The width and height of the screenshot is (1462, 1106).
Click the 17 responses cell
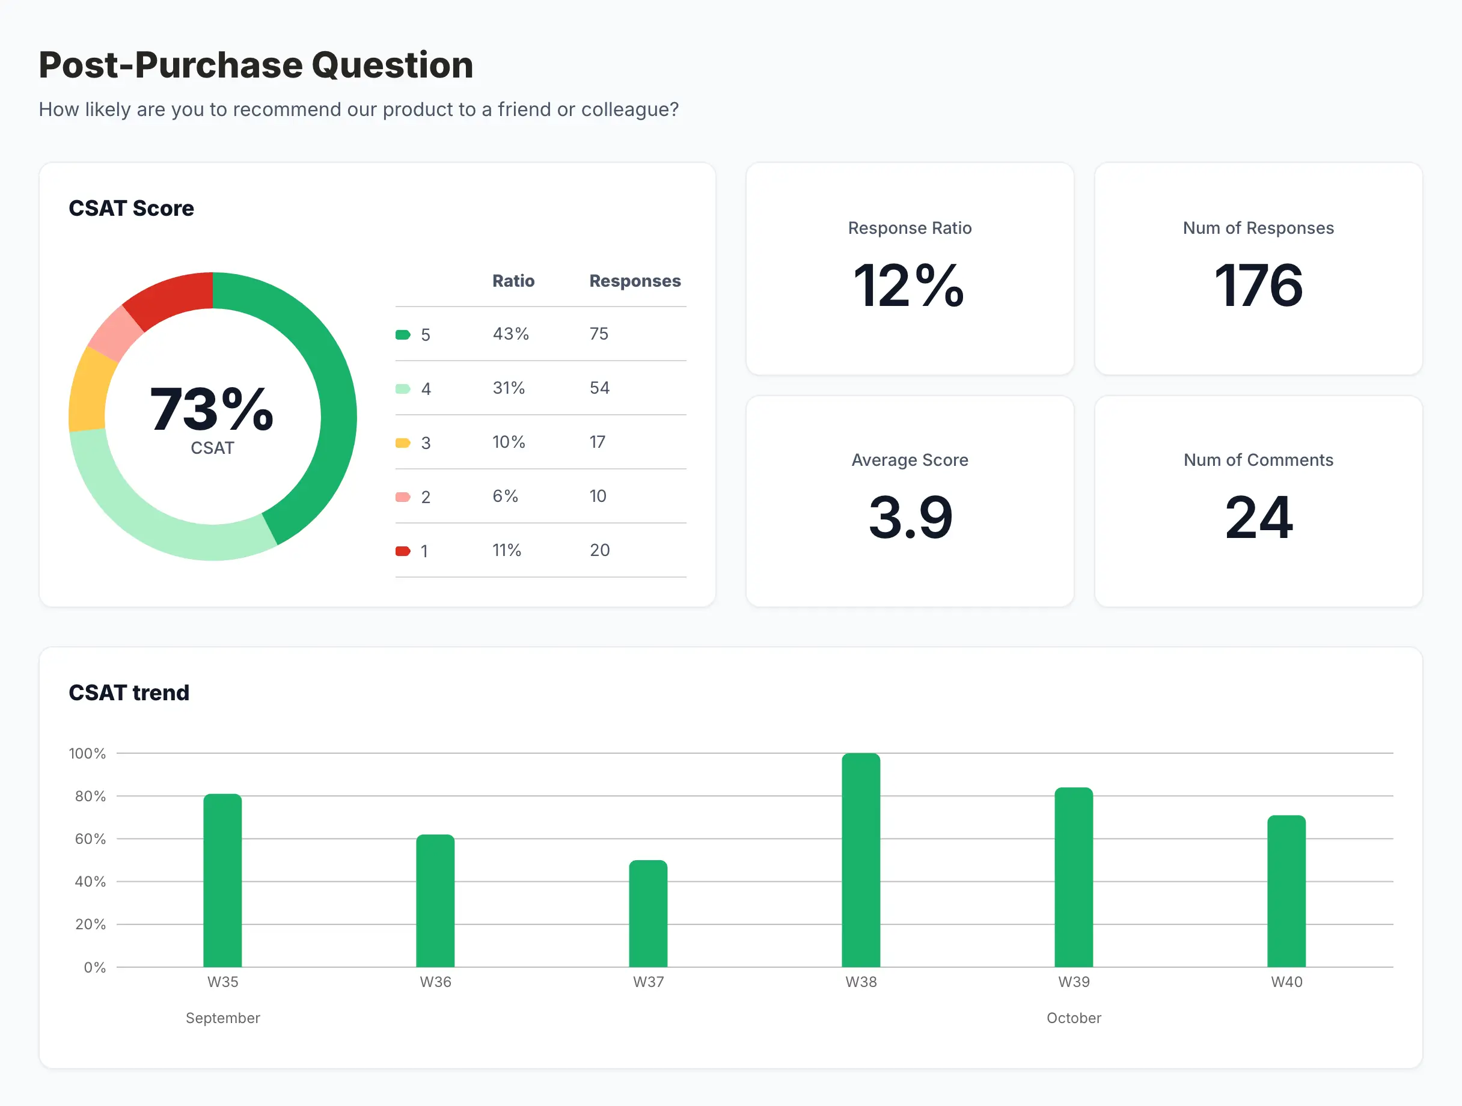pos(598,442)
